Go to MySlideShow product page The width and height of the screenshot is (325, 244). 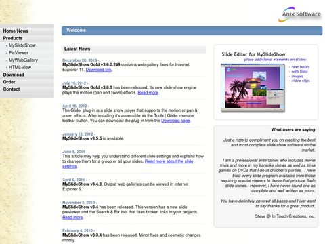pyautogui.click(x=22, y=45)
